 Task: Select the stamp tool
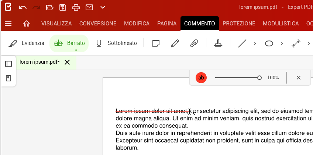[x=218, y=43]
